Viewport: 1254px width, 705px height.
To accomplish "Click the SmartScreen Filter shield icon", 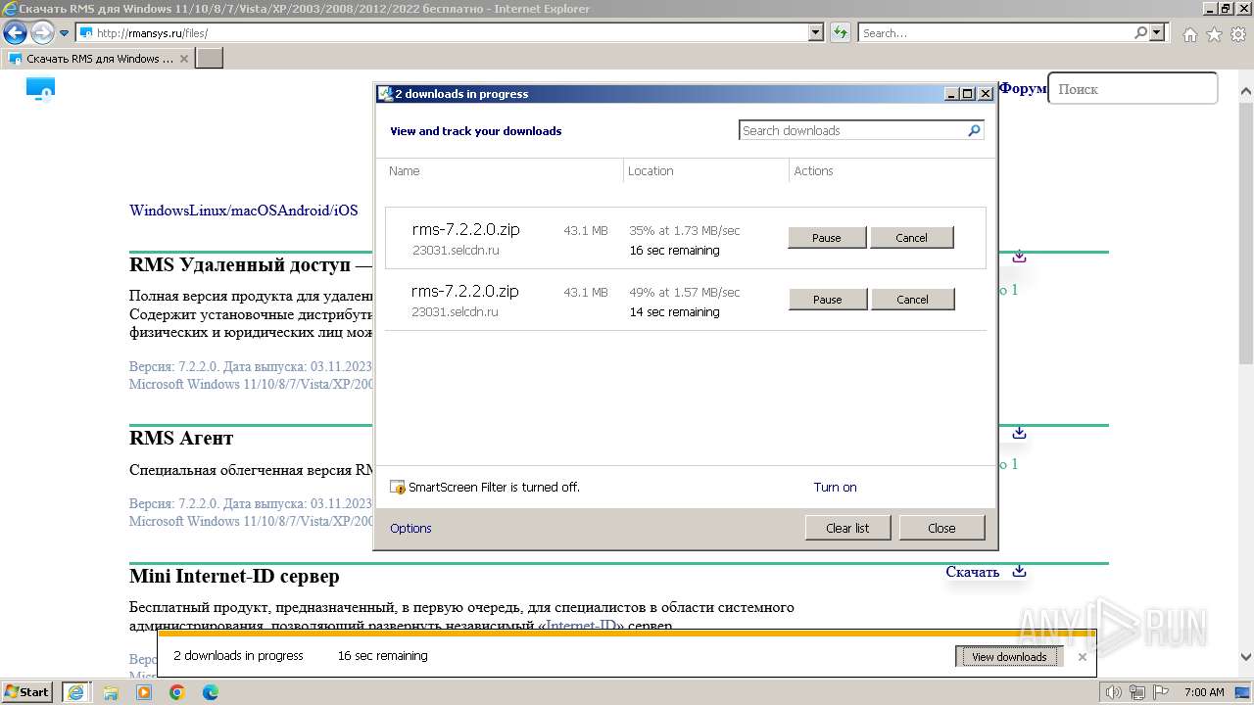I will (398, 487).
